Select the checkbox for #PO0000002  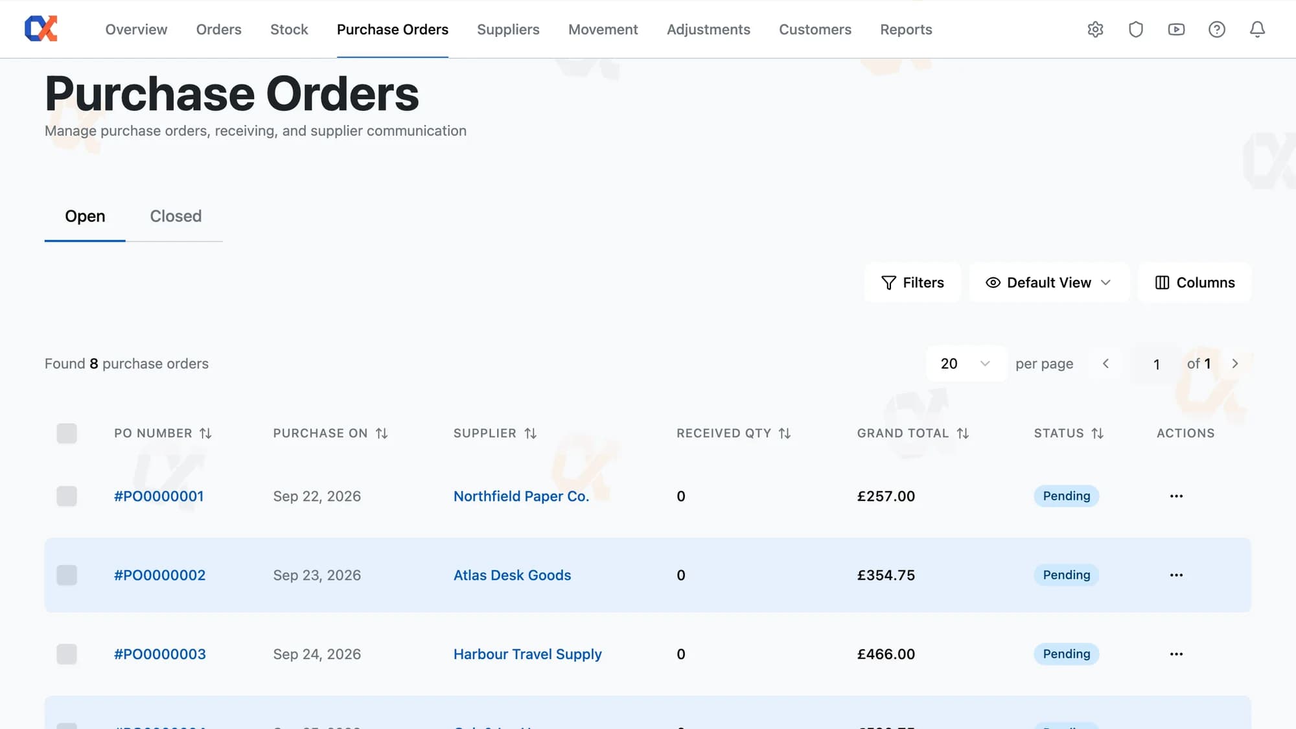[67, 575]
